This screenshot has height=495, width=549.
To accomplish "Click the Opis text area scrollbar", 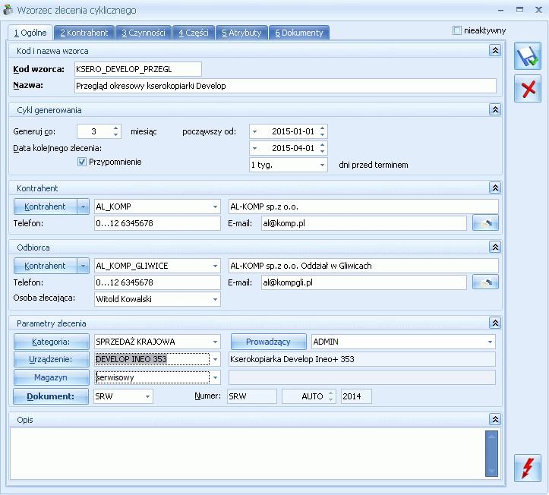I will (x=491, y=454).
